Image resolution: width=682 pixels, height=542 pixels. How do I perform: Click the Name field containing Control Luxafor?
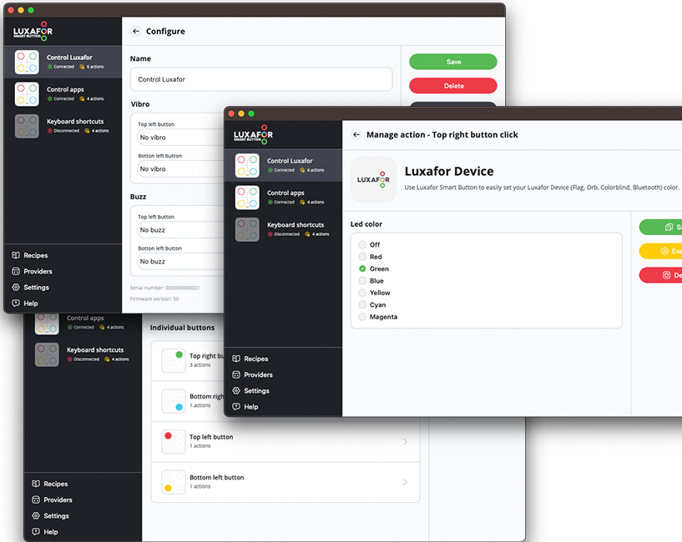259,79
